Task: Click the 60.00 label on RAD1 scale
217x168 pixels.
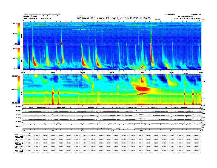Action: (15, 48)
